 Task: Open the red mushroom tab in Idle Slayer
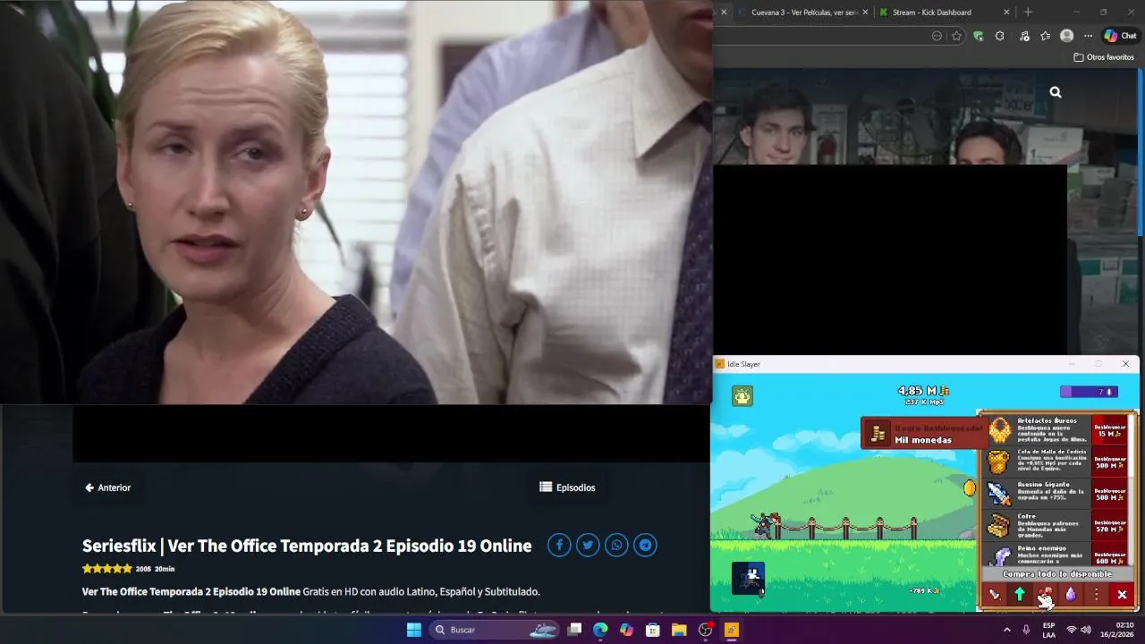[1045, 595]
